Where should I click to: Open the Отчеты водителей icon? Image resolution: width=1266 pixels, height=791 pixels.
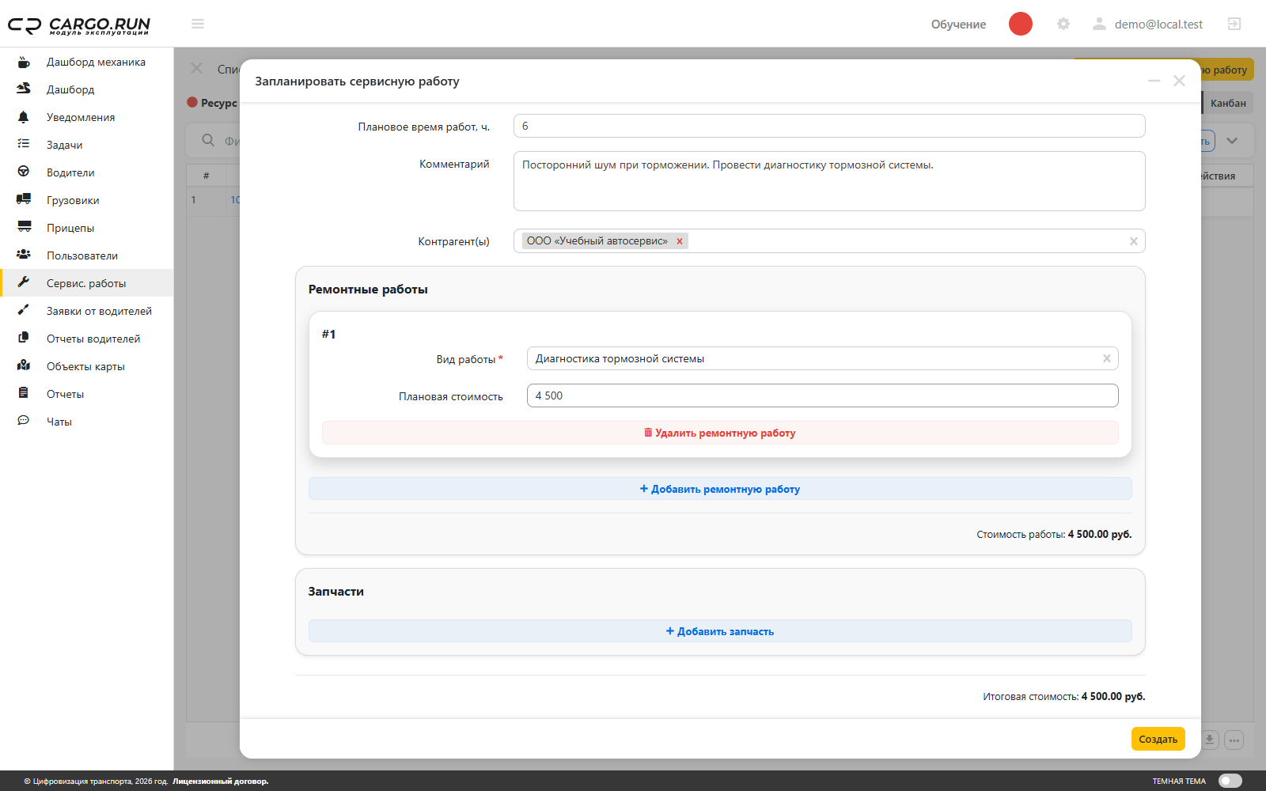pyautogui.click(x=24, y=339)
